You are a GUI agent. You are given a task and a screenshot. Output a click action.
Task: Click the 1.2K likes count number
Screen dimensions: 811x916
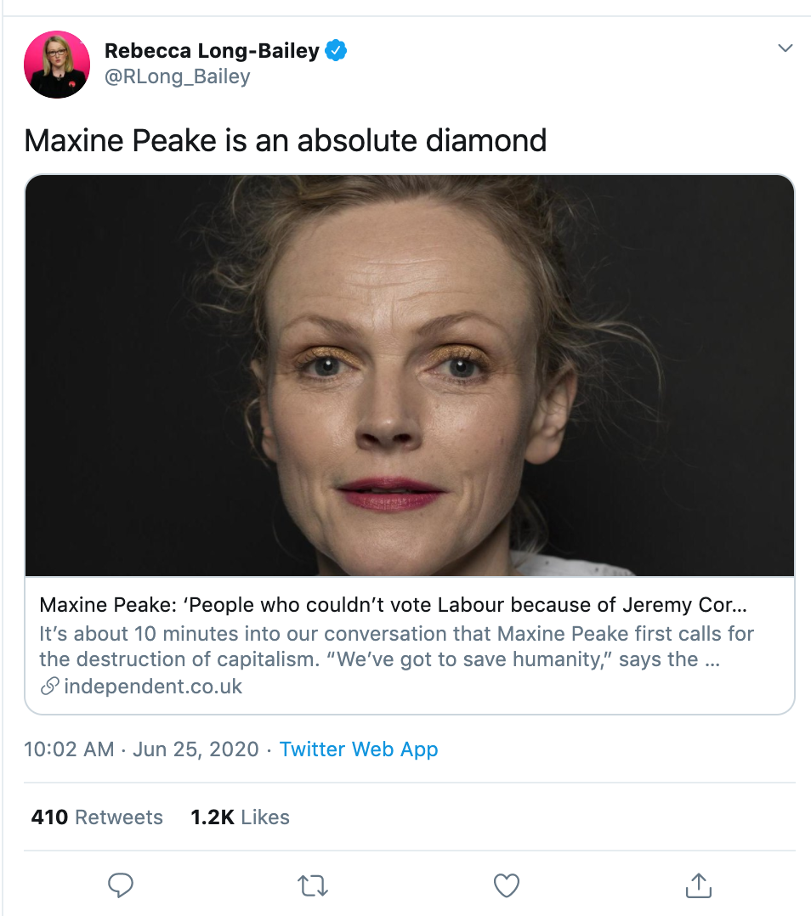click(x=213, y=817)
